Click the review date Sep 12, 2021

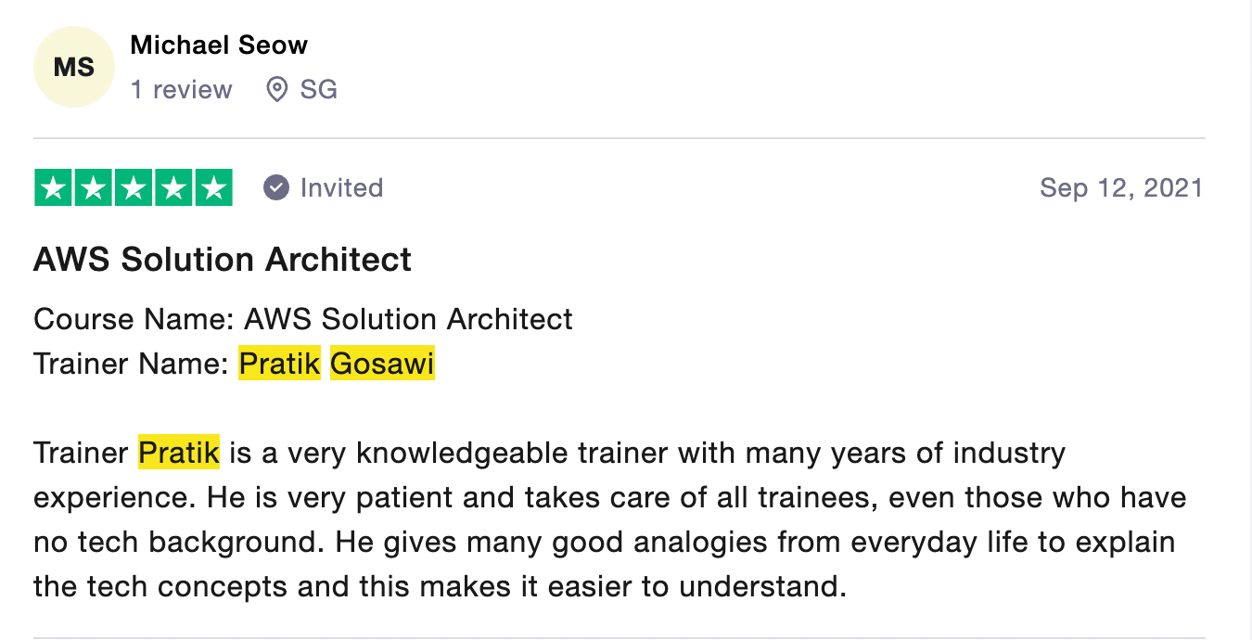point(1120,188)
